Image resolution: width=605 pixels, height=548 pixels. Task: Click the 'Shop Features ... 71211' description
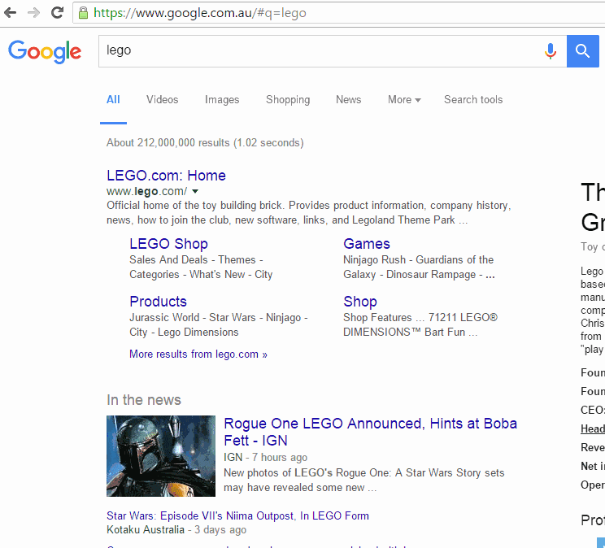click(420, 324)
